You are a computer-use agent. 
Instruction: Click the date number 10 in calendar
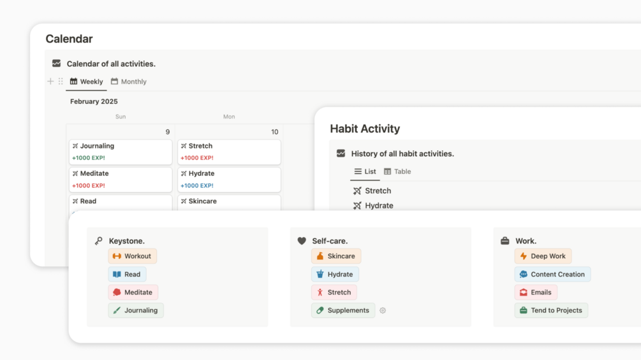[x=275, y=132]
